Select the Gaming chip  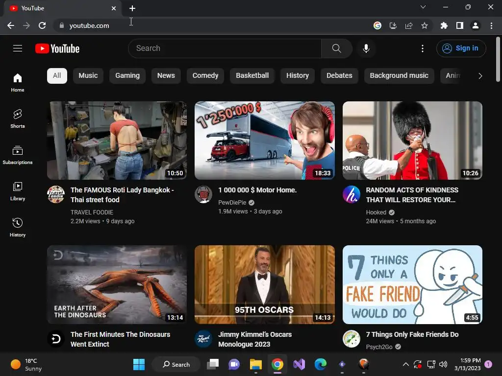pyautogui.click(x=127, y=76)
